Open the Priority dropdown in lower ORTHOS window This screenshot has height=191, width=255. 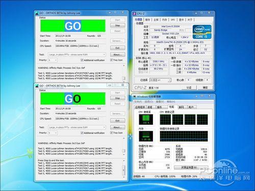pyautogui.click(x=53, y=133)
